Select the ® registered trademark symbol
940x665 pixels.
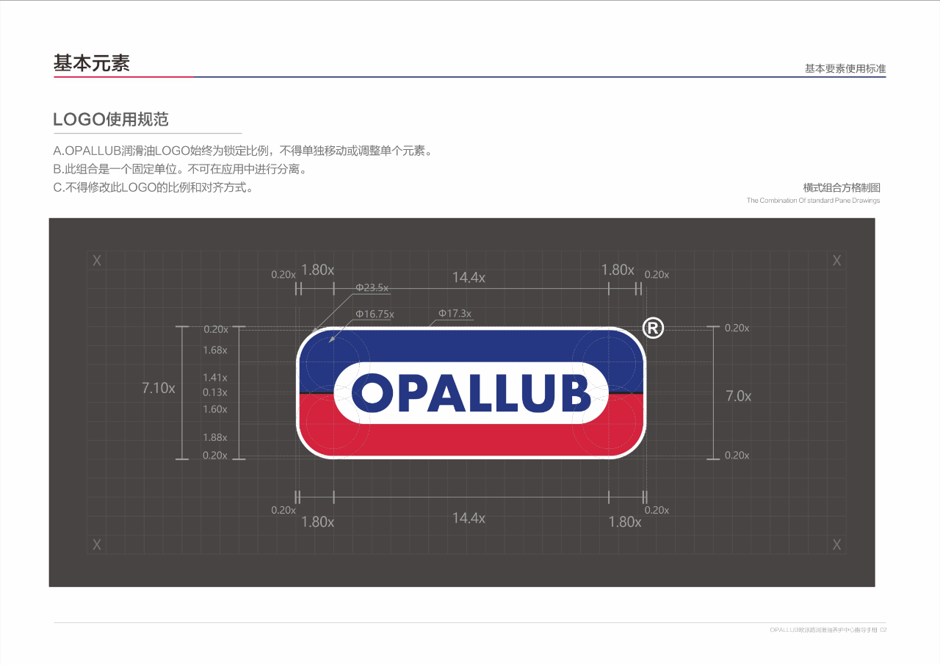652,328
